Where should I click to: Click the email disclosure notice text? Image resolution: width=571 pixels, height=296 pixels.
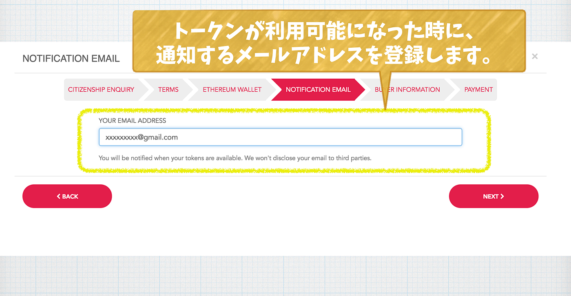point(235,158)
